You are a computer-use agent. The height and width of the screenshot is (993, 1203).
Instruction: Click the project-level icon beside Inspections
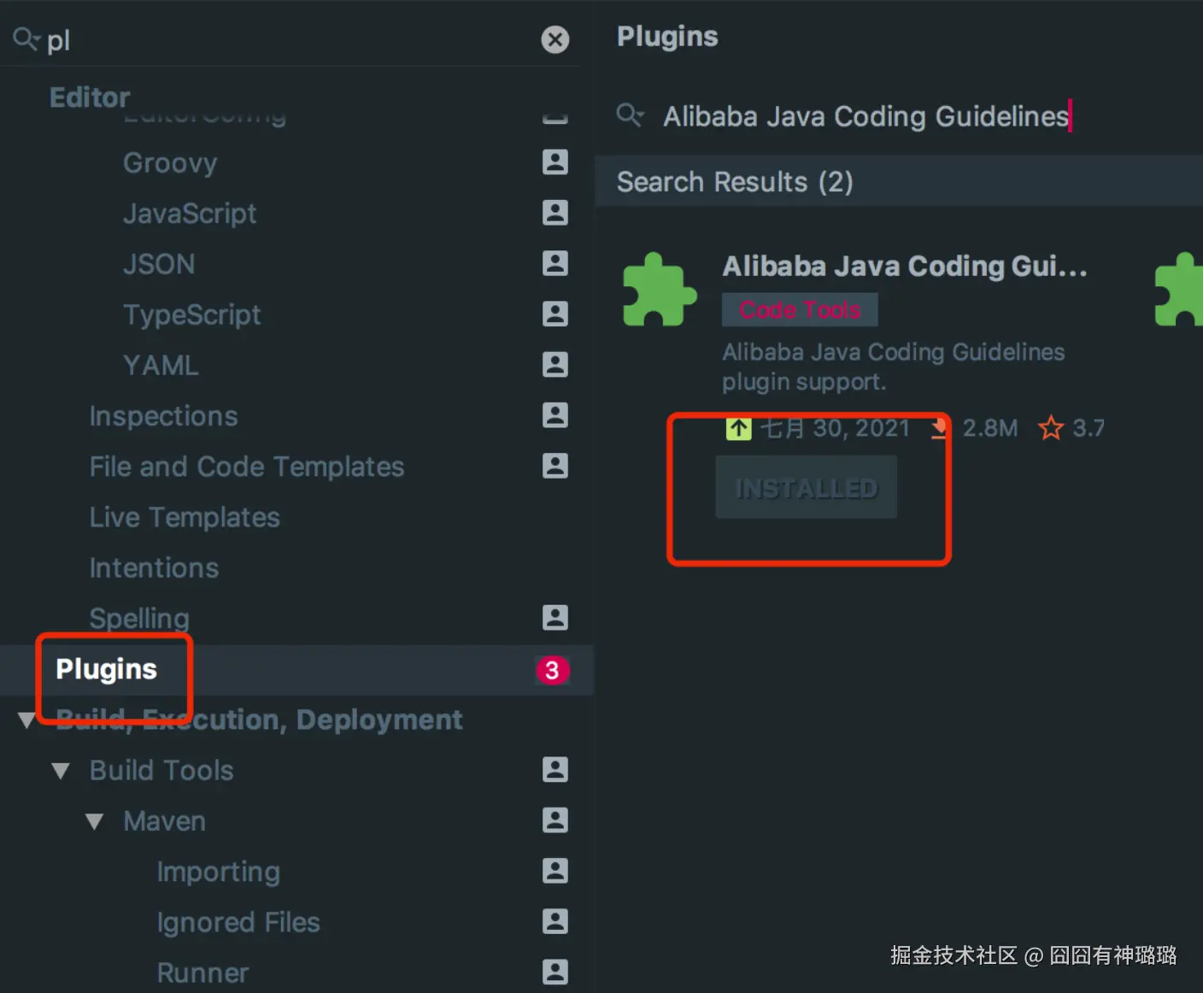pos(555,414)
